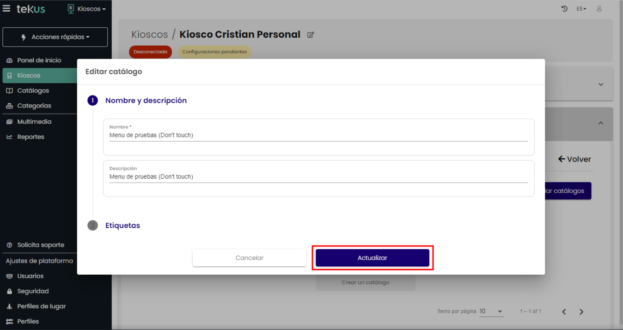Screen dimensions: 623x330
Task: Collapse the expanded panel chevron
Action: click(x=601, y=123)
